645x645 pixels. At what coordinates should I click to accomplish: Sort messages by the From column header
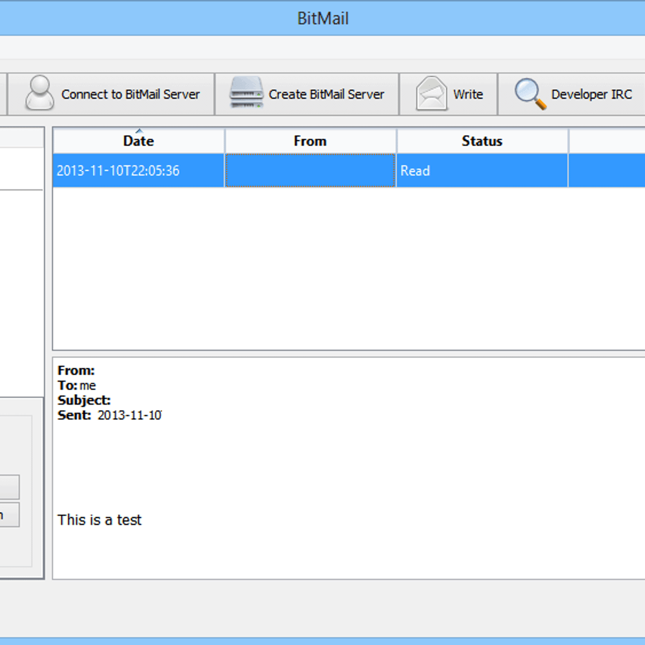point(310,141)
